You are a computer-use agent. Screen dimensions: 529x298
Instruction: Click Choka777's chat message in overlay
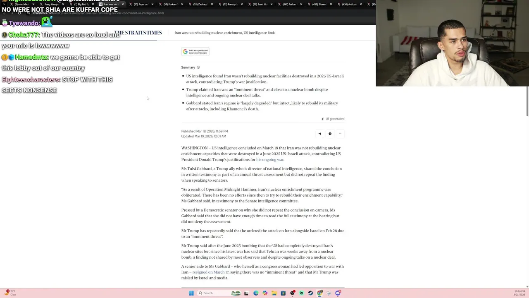(x=61, y=40)
